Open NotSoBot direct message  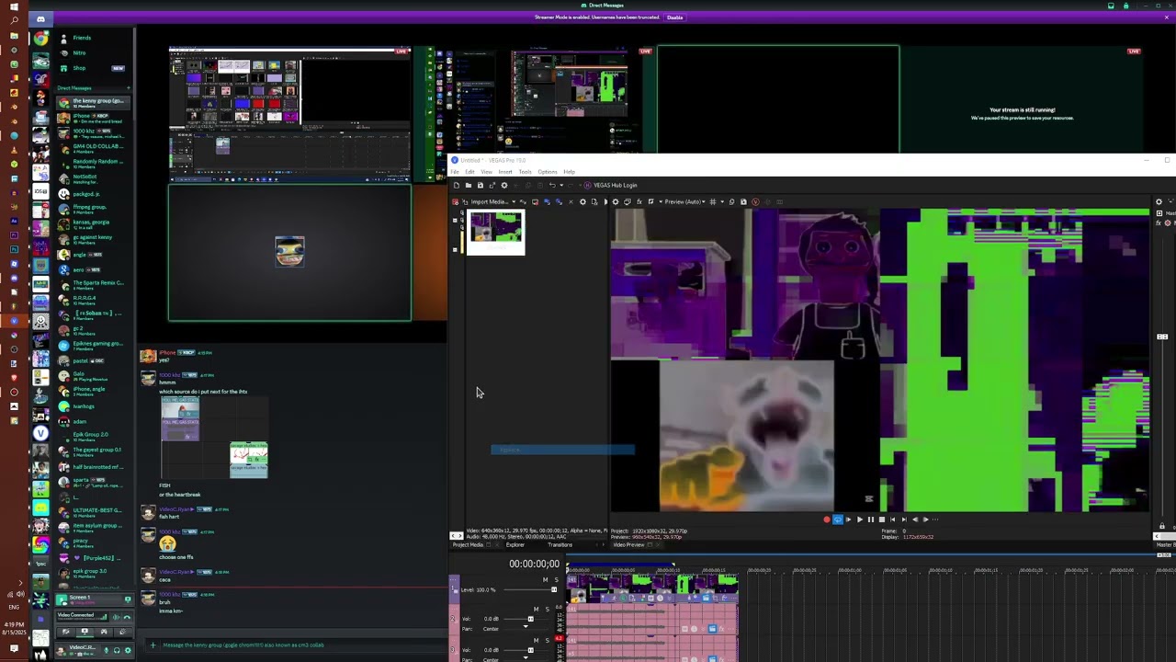(x=92, y=178)
